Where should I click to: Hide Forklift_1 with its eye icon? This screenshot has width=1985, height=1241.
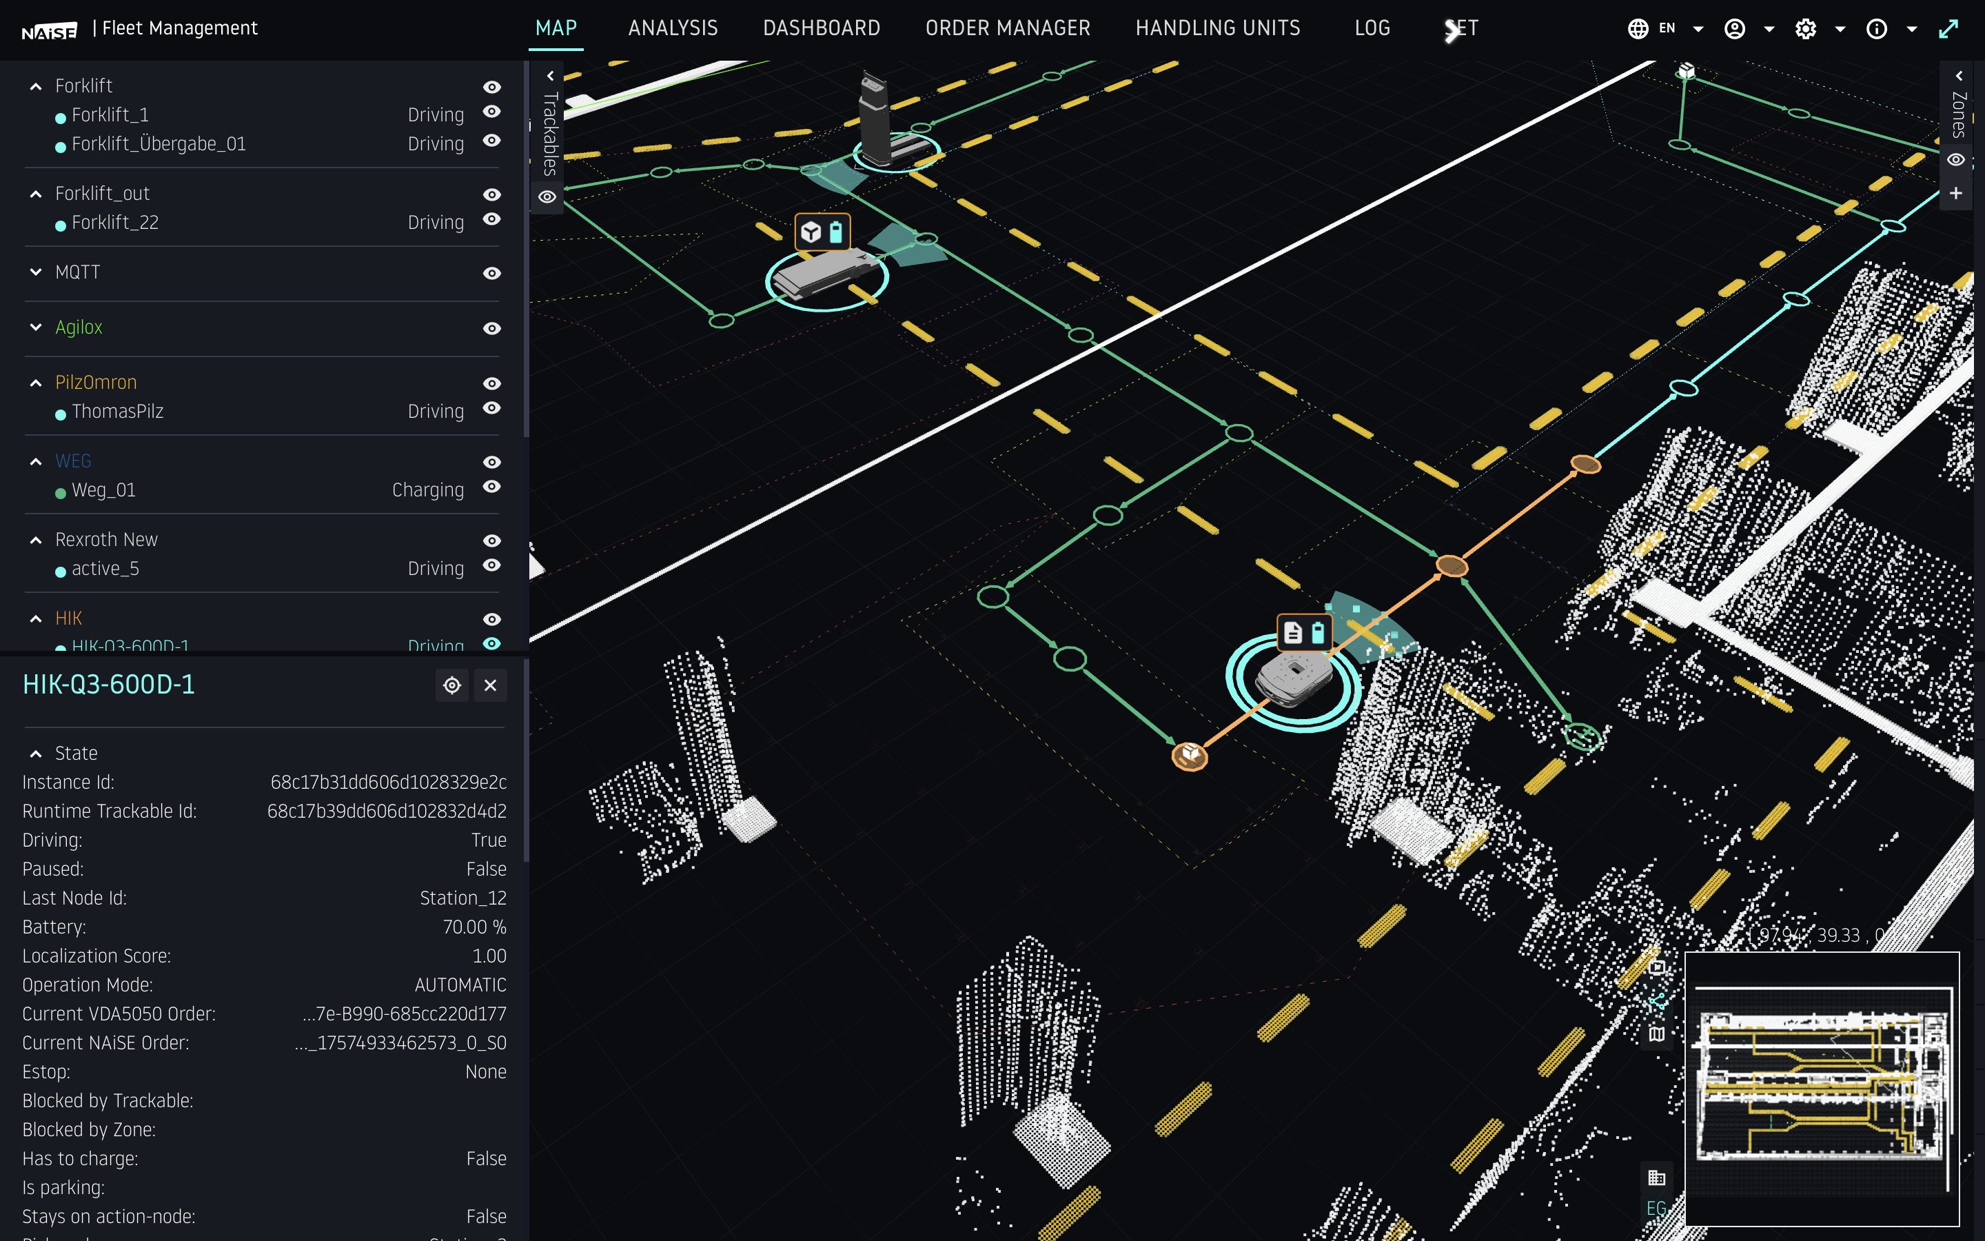point(491,112)
